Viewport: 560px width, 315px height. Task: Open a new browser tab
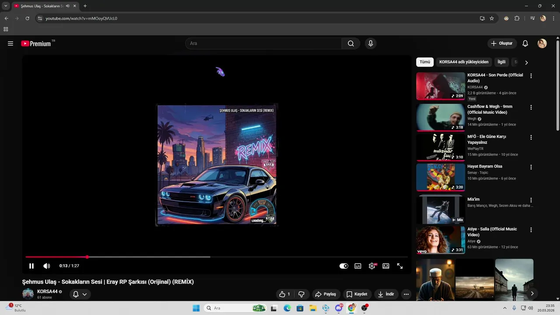[x=85, y=6]
